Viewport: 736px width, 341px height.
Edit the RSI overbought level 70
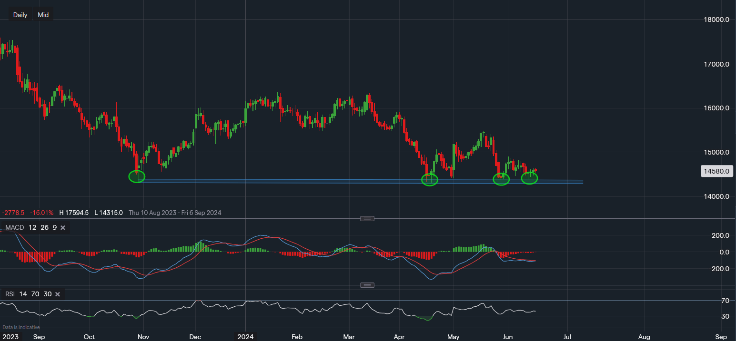coord(36,294)
